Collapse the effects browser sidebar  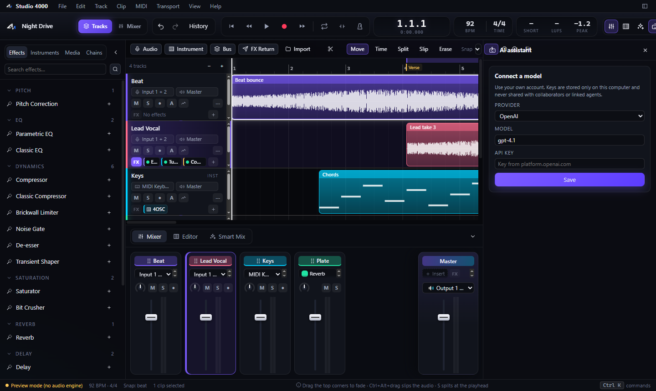(116, 53)
